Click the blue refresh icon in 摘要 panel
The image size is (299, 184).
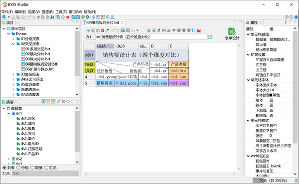tap(68, 102)
